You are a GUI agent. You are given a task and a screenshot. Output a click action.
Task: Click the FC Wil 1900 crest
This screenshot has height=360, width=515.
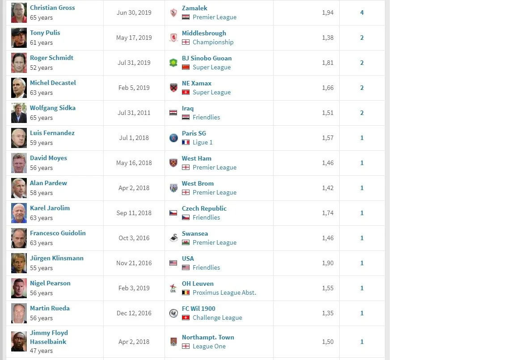tap(173, 313)
